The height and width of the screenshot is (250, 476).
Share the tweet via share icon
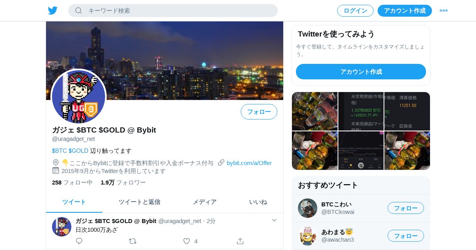(x=240, y=241)
